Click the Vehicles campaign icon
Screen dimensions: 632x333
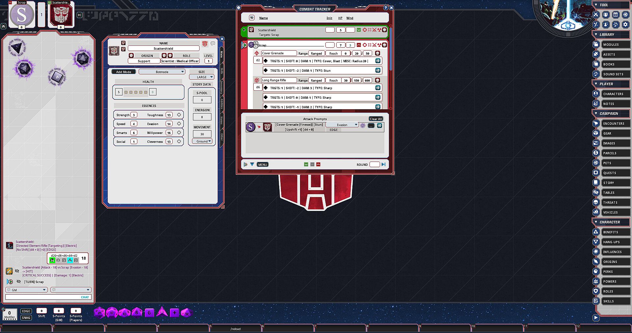(x=596, y=212)
